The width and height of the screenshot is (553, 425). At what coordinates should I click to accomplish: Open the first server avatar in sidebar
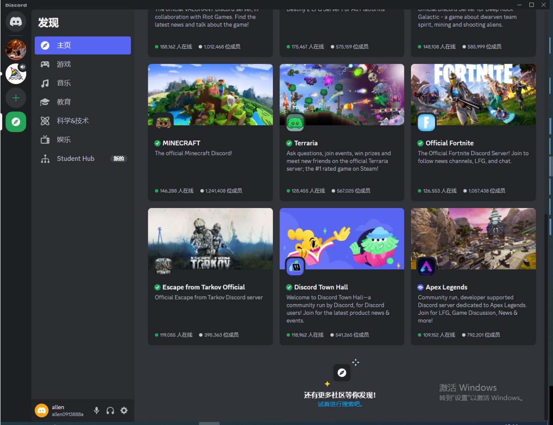tap(16, 49)
